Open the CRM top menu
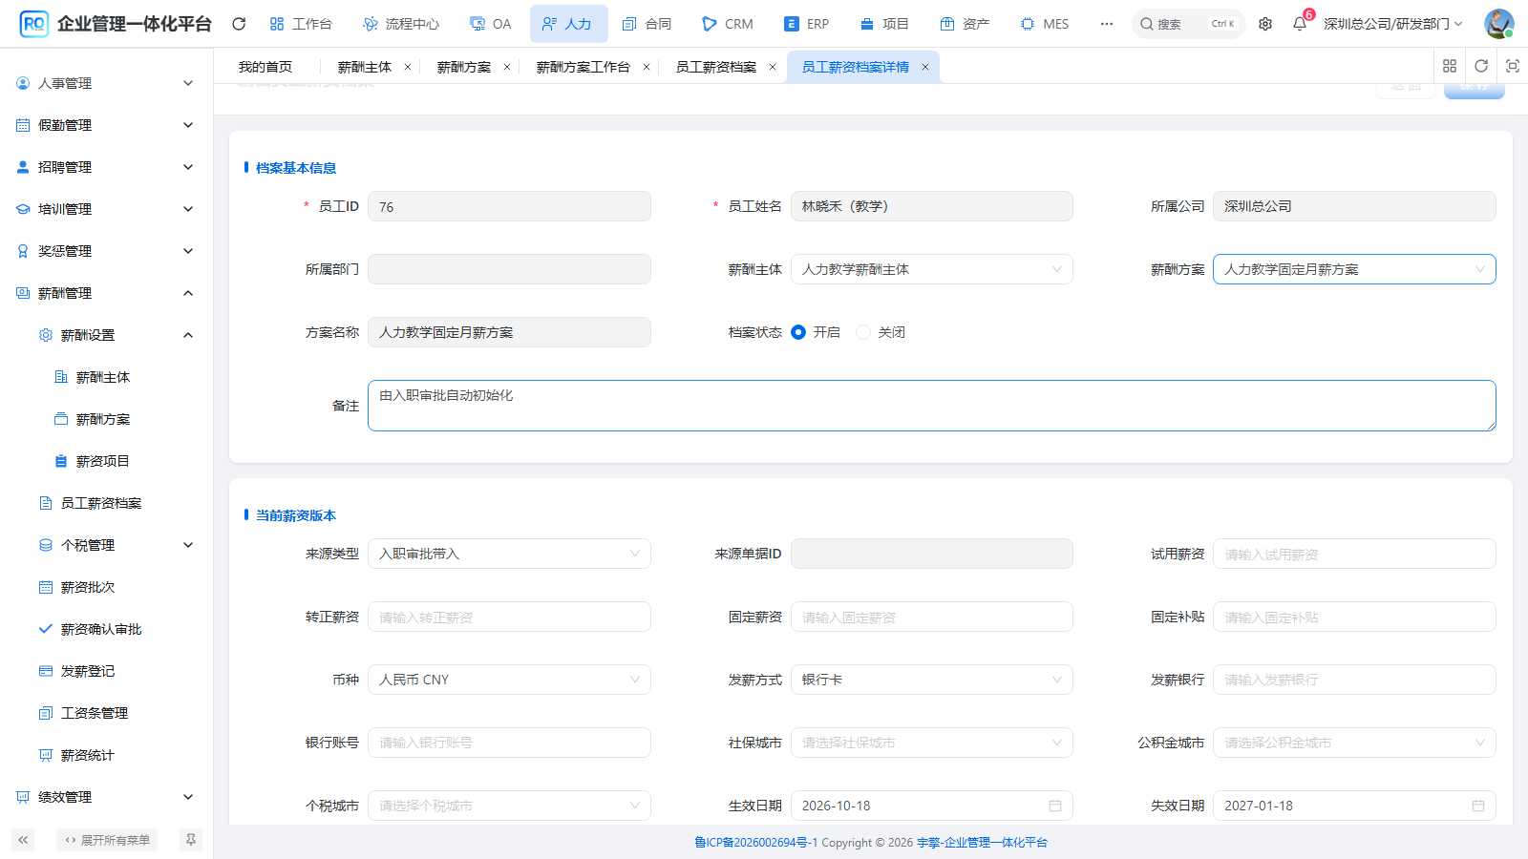Viewport: 1528px width, 859px height. [x=728, y=24]
